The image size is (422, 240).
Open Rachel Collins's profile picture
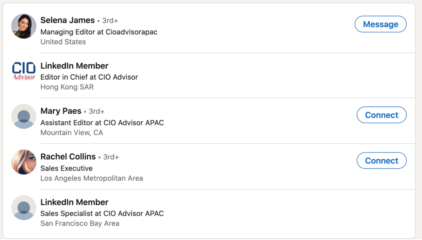pyautogui.click(x=24, y=162)
